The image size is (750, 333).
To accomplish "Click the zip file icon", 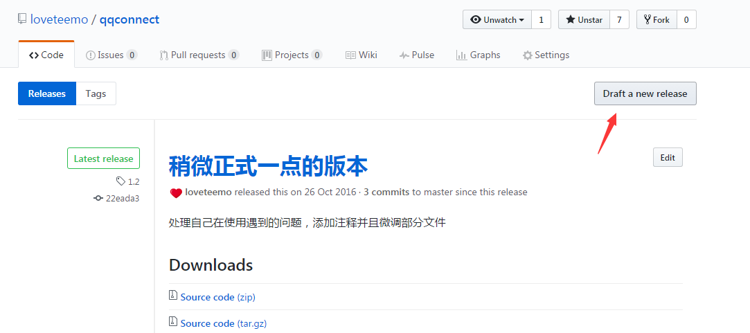I will pyautogui.click(x=173, y=296).
